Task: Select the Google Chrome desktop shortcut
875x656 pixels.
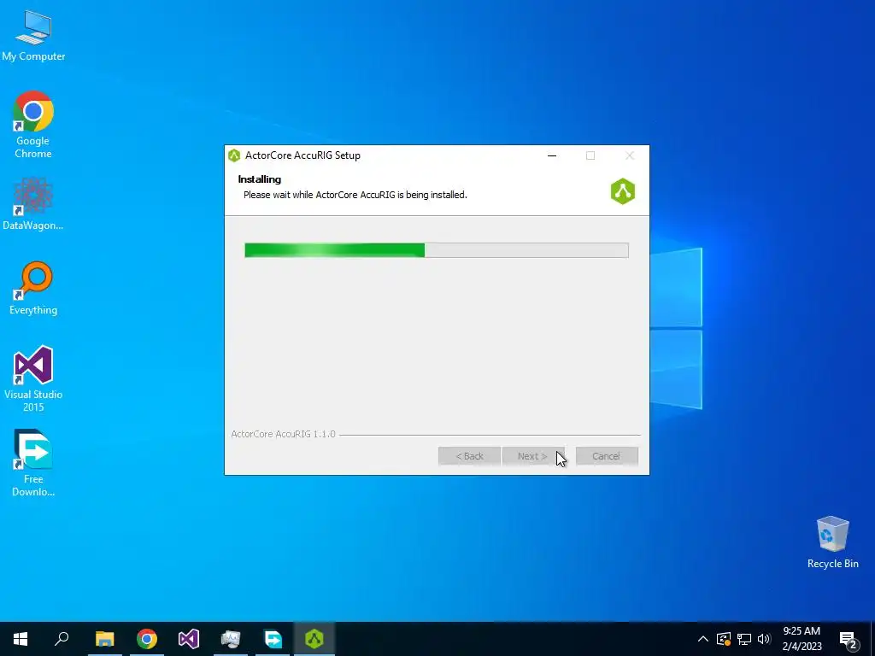Action: coord(33,124)
